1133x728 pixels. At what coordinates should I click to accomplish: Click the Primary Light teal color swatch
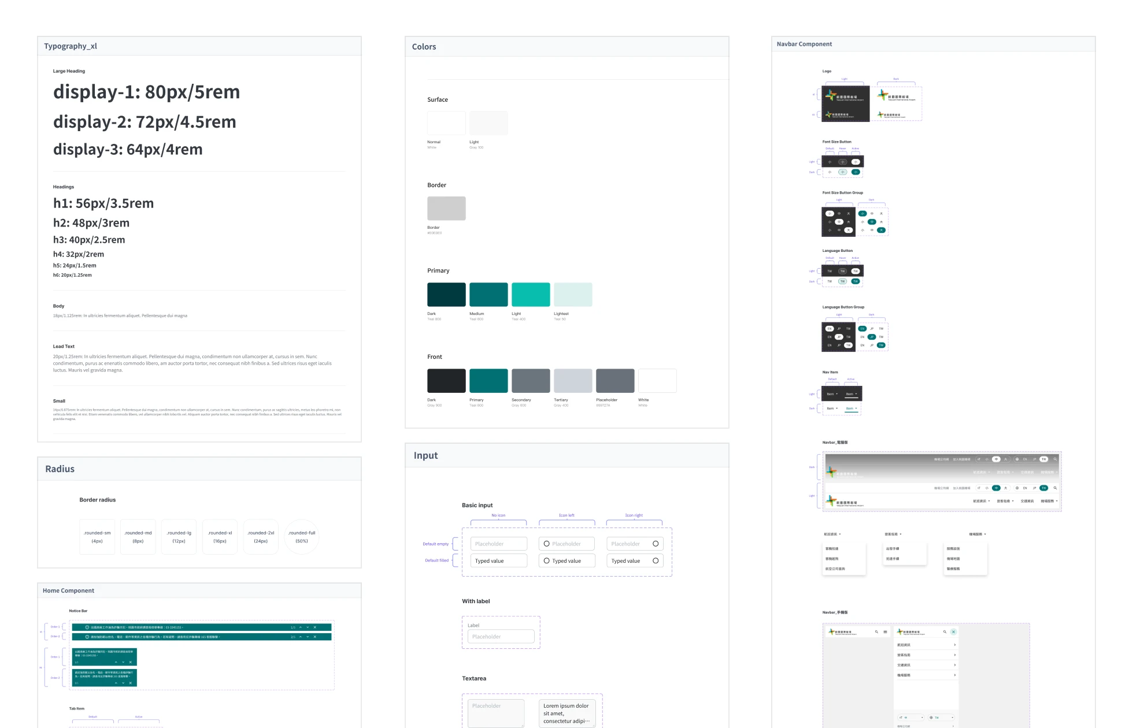(x=531, y=295)
